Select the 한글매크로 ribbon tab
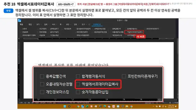This screenshot has width=196, height=110. tap(97, 24)
